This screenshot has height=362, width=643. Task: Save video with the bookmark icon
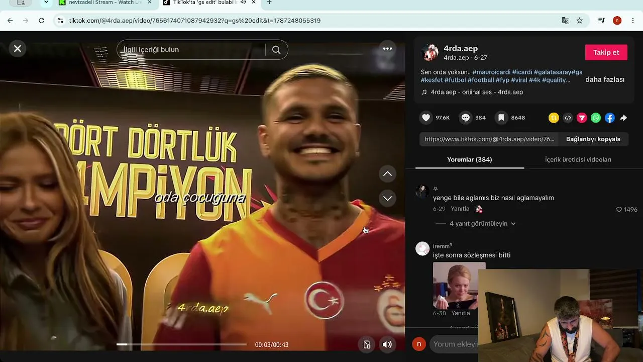click(x=501, y=118)
